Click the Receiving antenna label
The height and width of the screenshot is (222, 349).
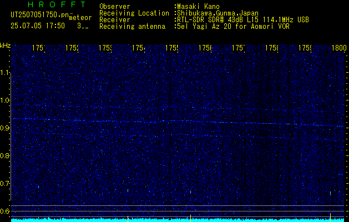coord(132,27)
